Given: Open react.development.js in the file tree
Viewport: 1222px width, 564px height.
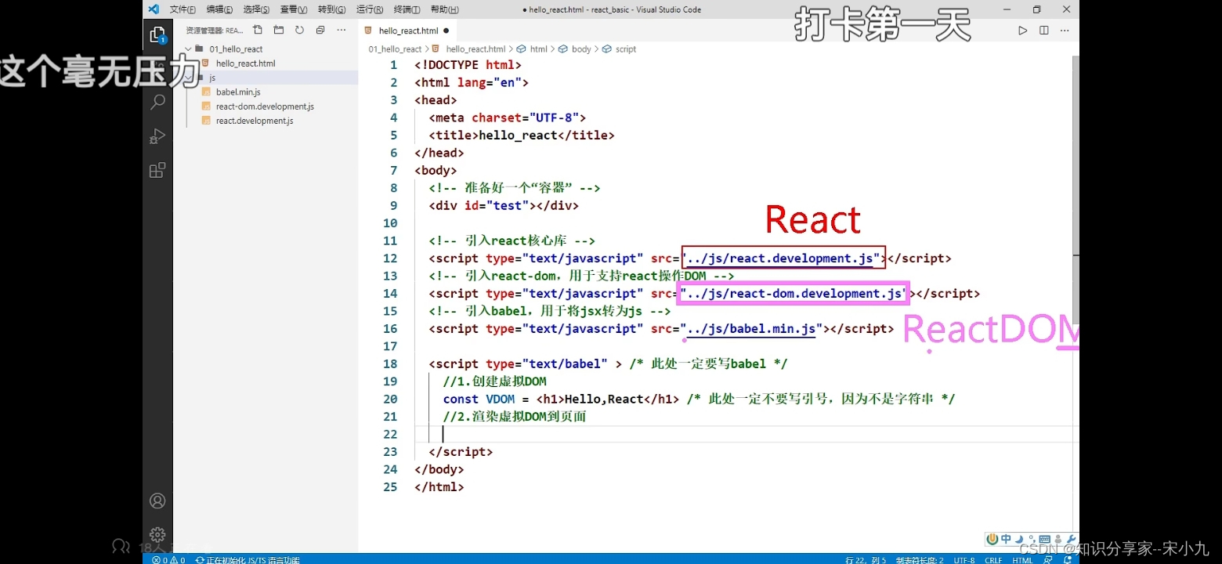Looking at the screenshot, I should click(255, 121).
